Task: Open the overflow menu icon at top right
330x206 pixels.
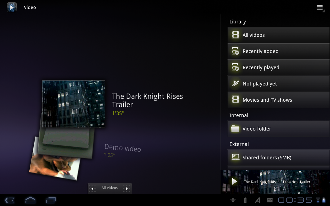Action: 320,7
